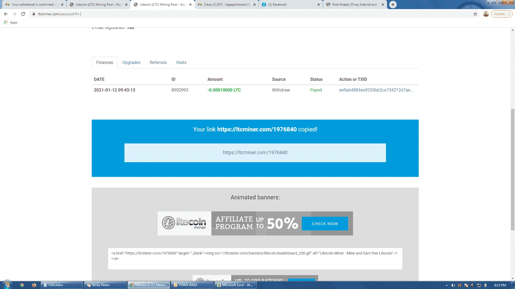This screenshot has width=515, height=289.
Task: Switch to the CHAN JAN11 taskbar window
Action: tap(192, 285)
